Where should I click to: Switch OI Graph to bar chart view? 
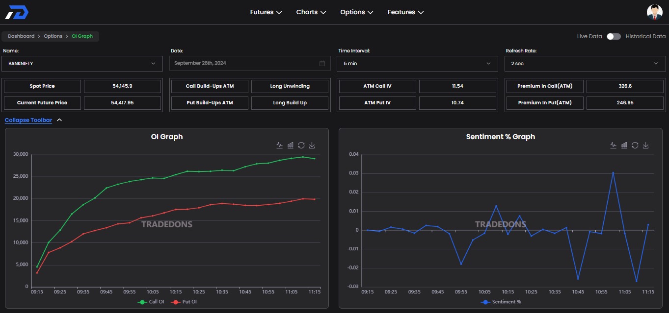click(291, 145)
